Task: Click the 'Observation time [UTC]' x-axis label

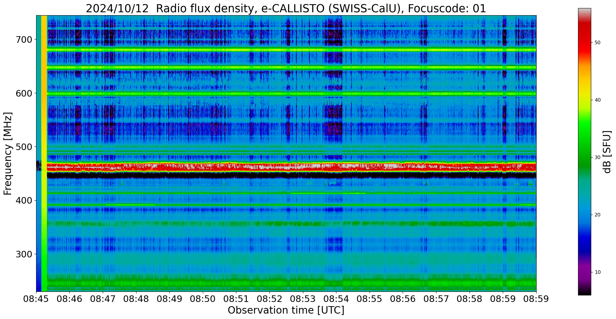Action: (286, 310)
